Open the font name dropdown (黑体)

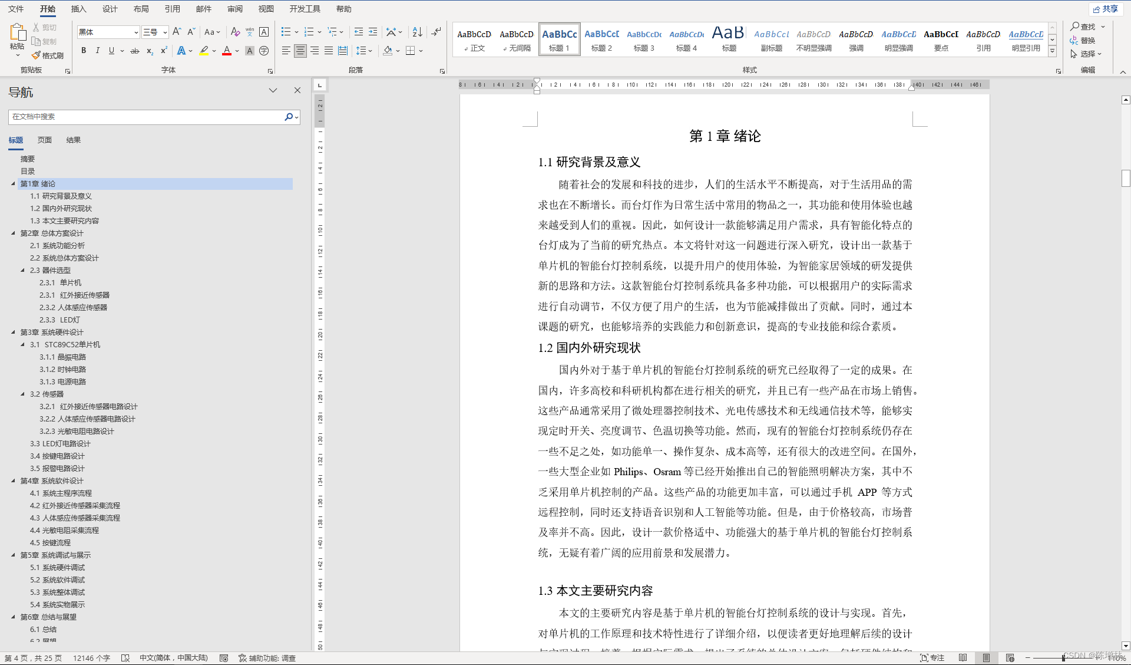(136, 32)
